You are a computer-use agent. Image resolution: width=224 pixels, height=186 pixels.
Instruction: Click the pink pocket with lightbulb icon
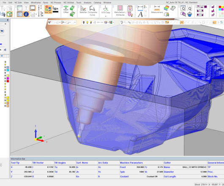click(130, 14)
